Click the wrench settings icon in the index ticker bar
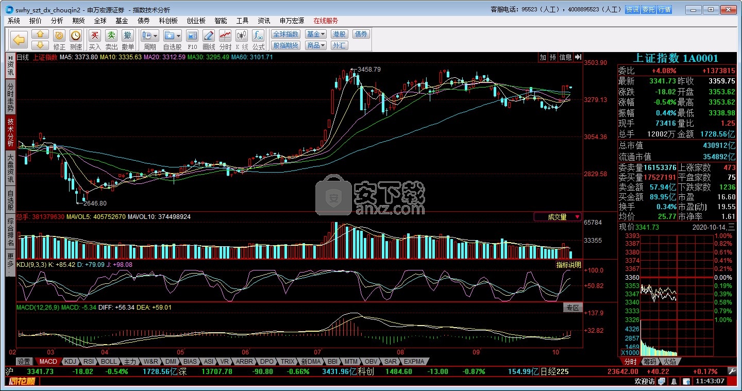 pos(732,371)
